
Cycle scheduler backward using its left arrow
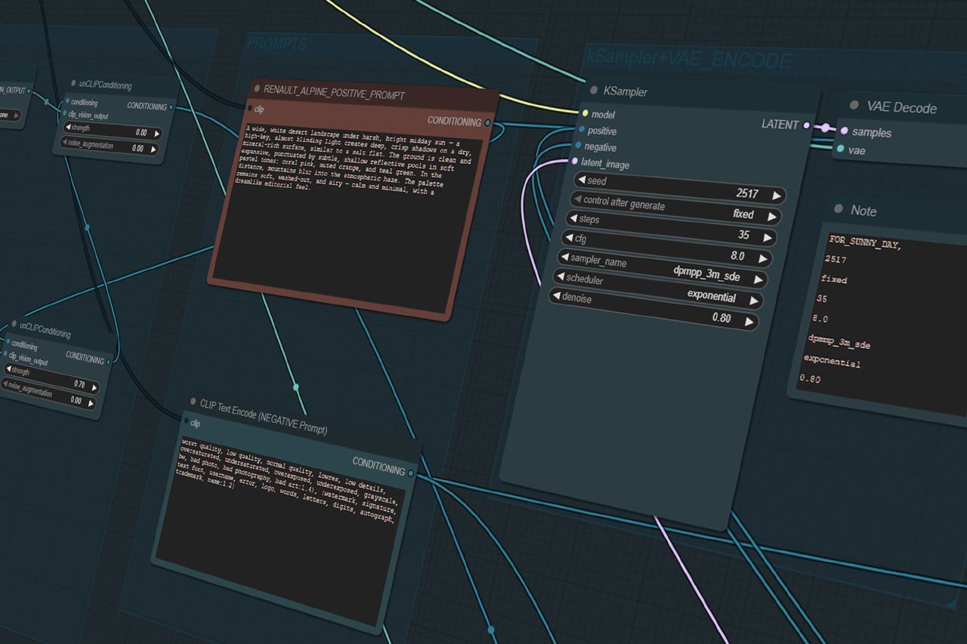click(561, 276)
